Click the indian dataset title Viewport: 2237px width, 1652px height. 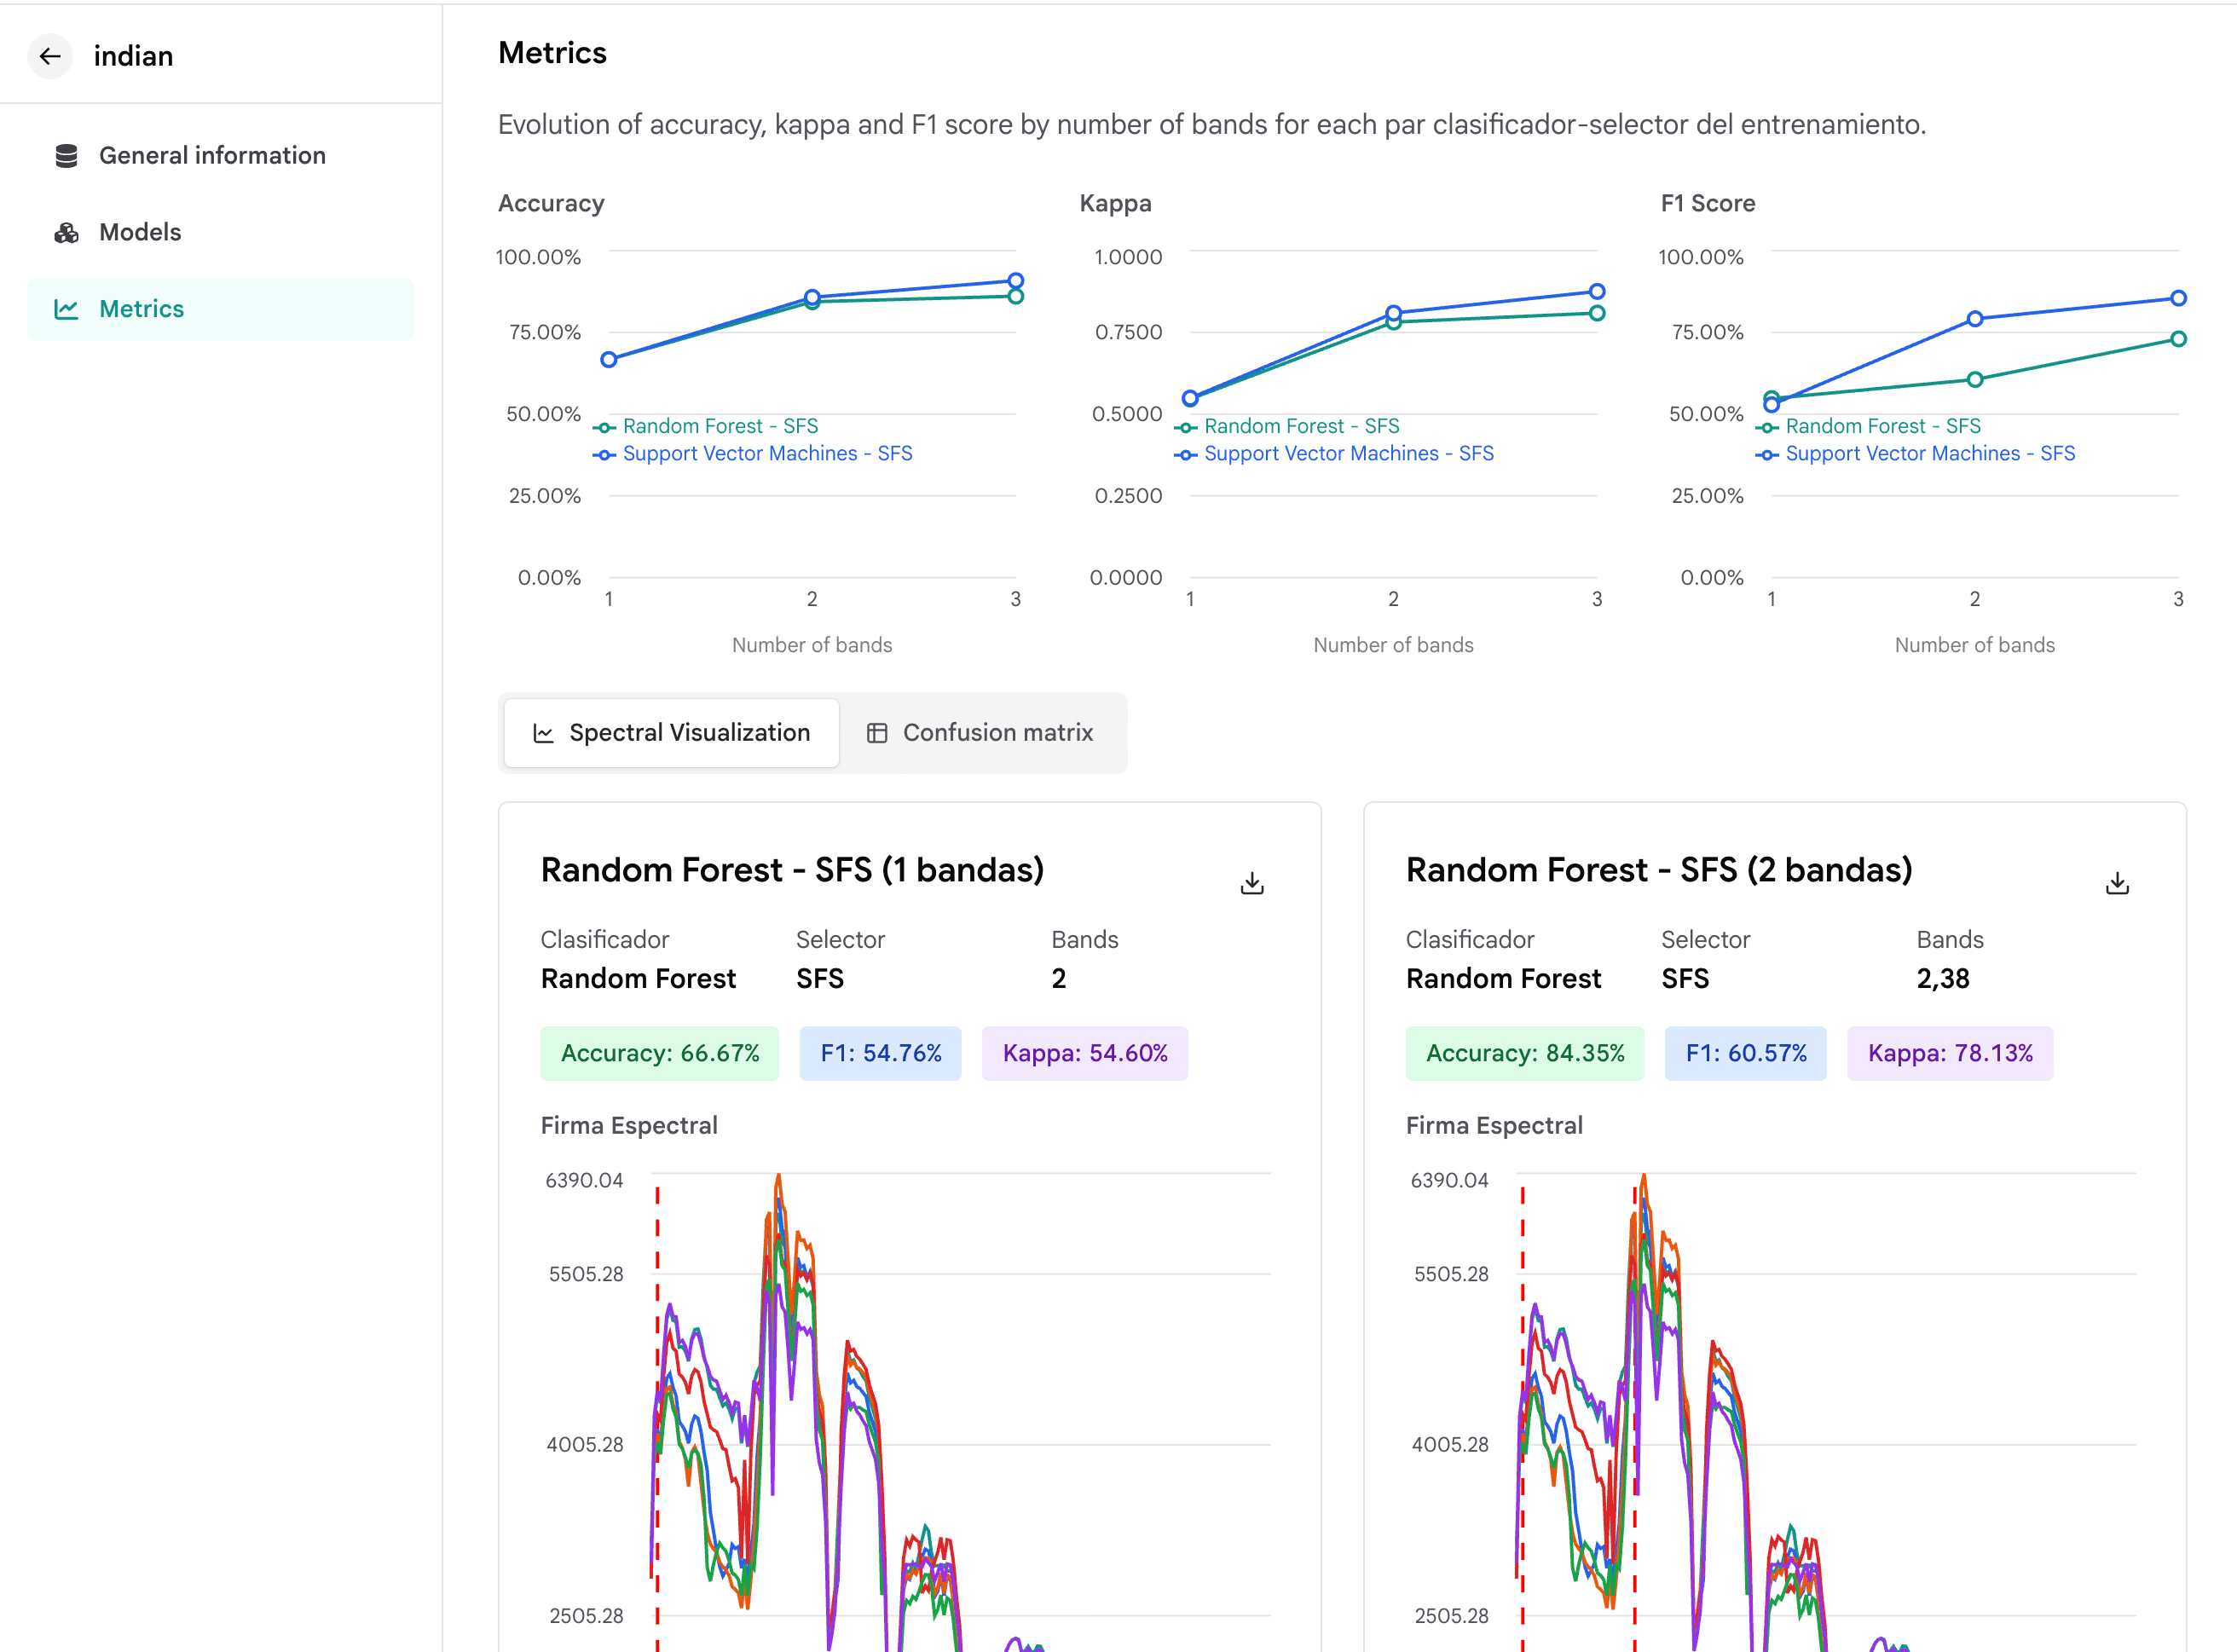point(134,56)
